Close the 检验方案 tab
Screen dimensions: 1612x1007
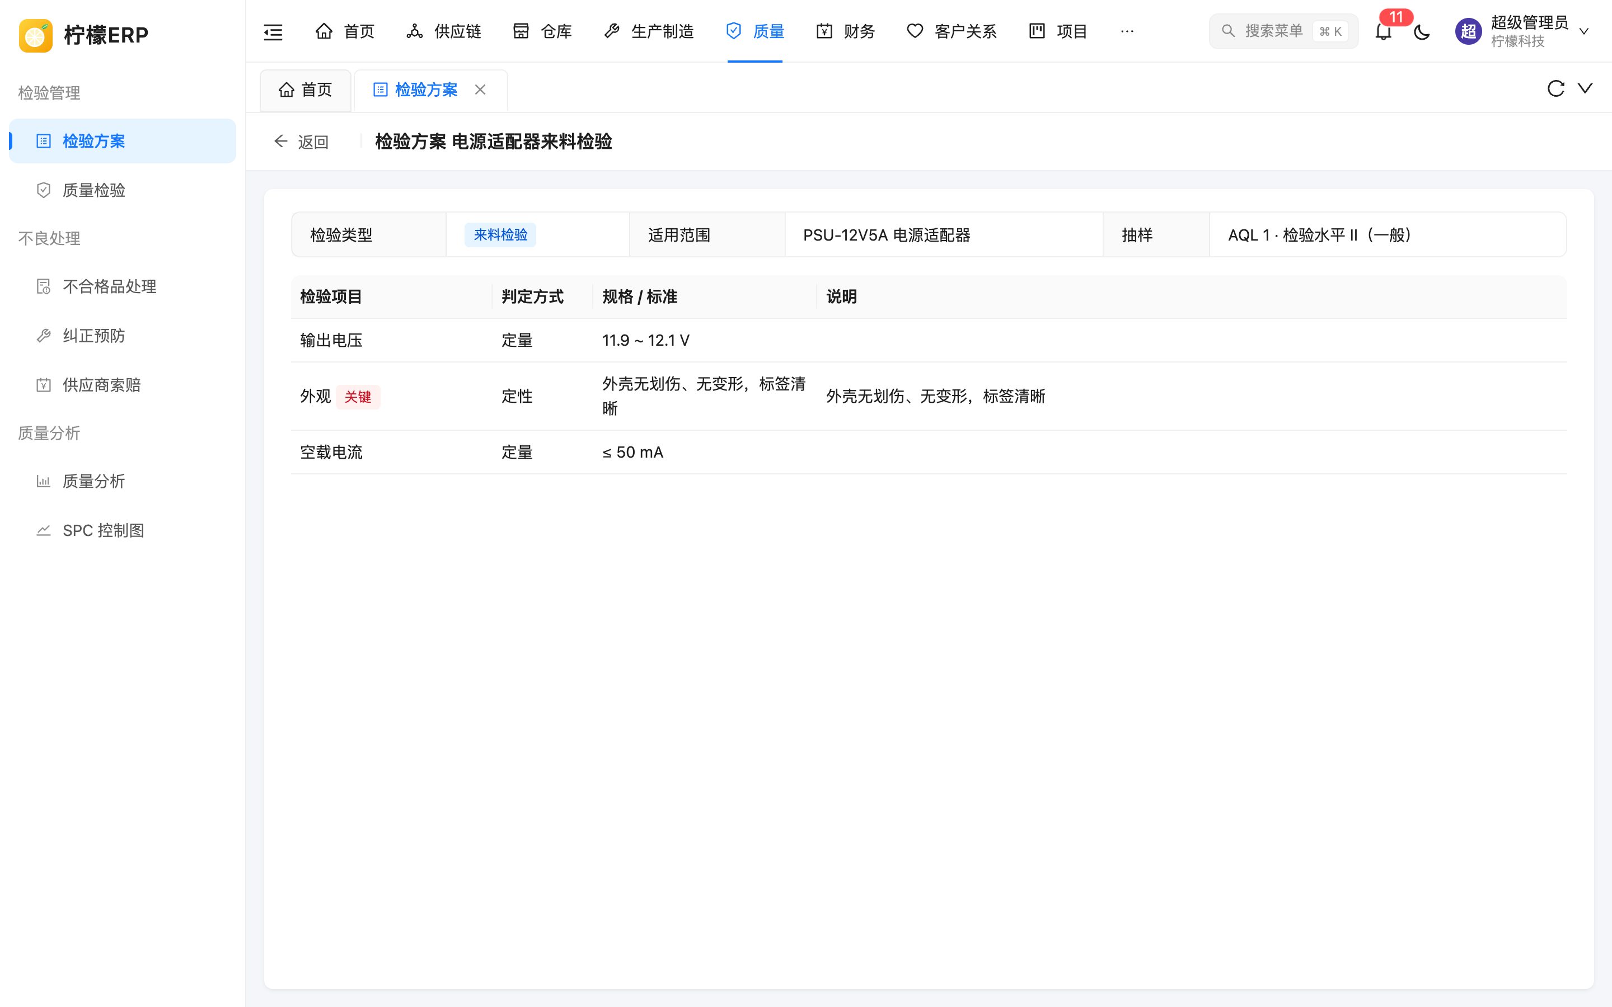(x=480, y=90)
